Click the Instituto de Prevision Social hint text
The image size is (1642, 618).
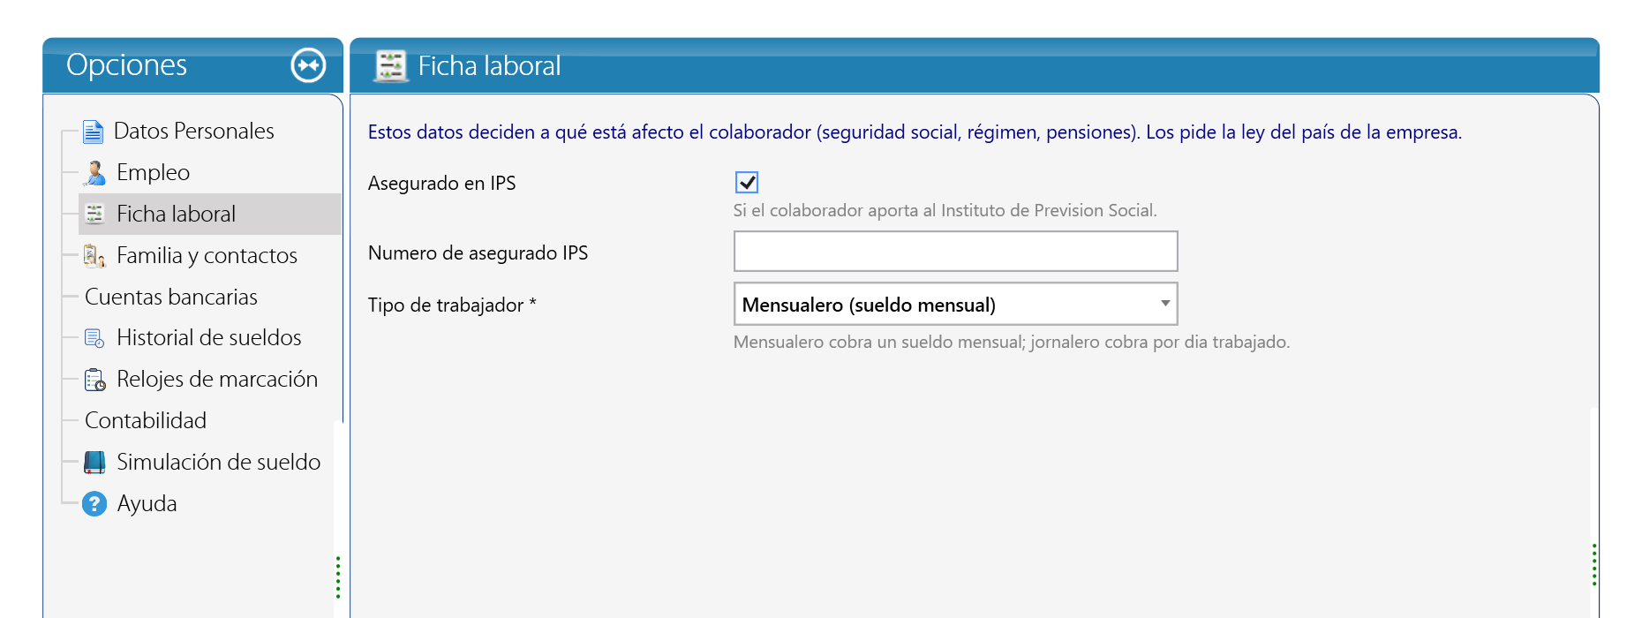[x=945, y=210]
